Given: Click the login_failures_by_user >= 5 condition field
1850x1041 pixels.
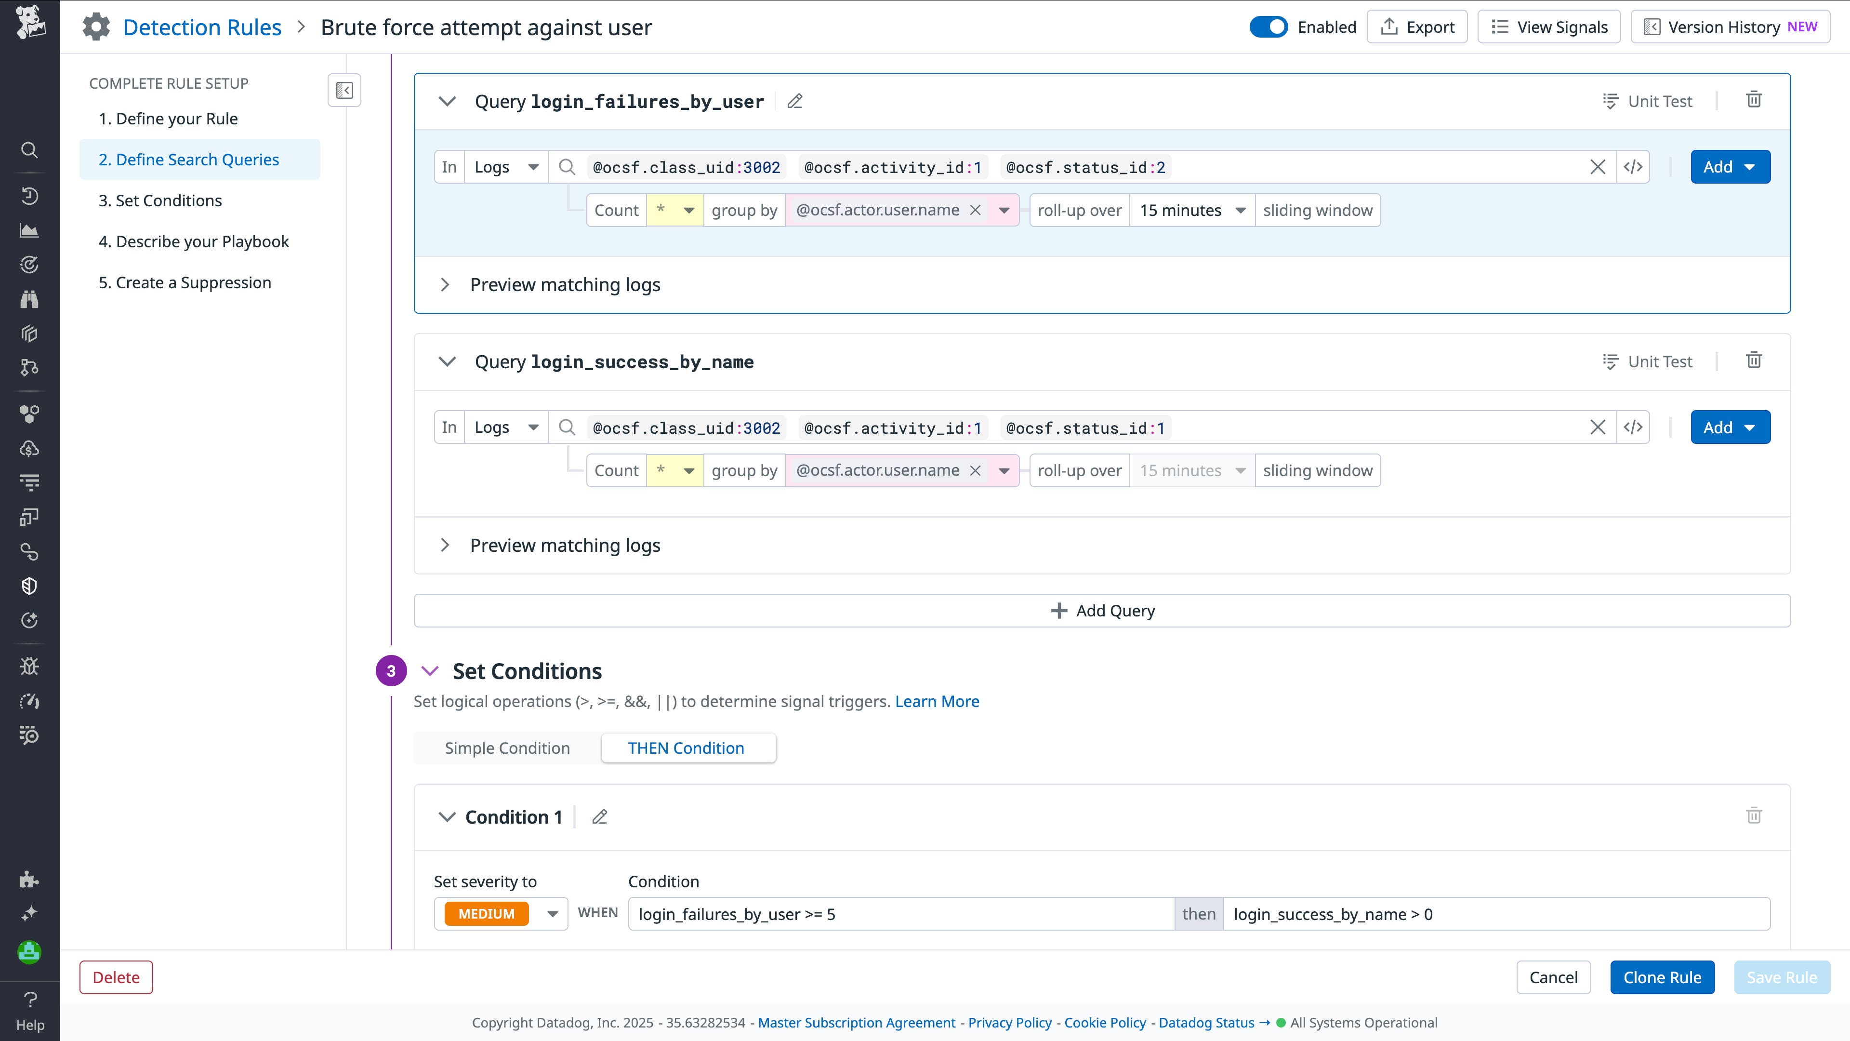Looking at the screenshot, I should point(900,914).
